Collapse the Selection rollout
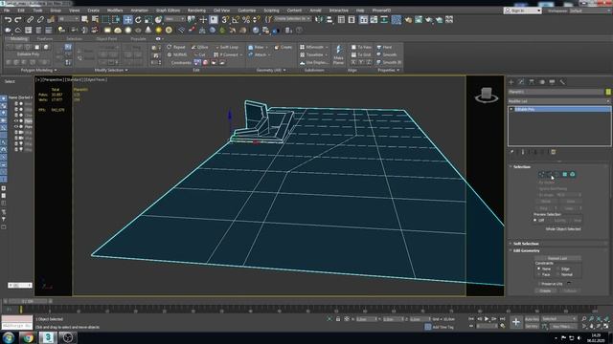 [522, 166]
